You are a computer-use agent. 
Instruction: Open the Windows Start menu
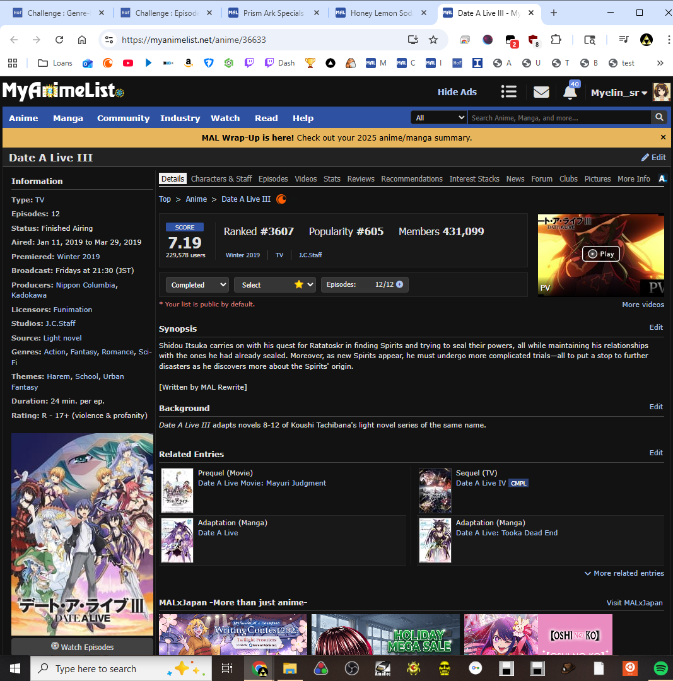pos(15,668)
